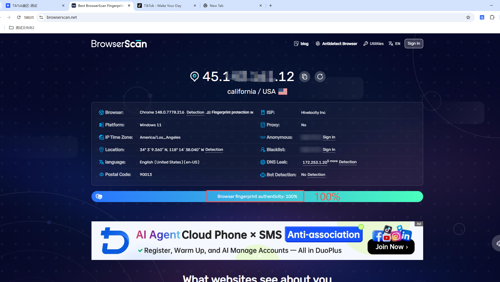The image size is (500, 282).
Task: Click the floating widget at the right edge
Action: coord(497,243)
